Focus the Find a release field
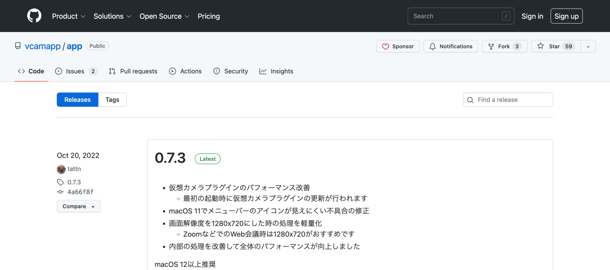The height and width of the screenshot is (270, 610). pos(508,100)
